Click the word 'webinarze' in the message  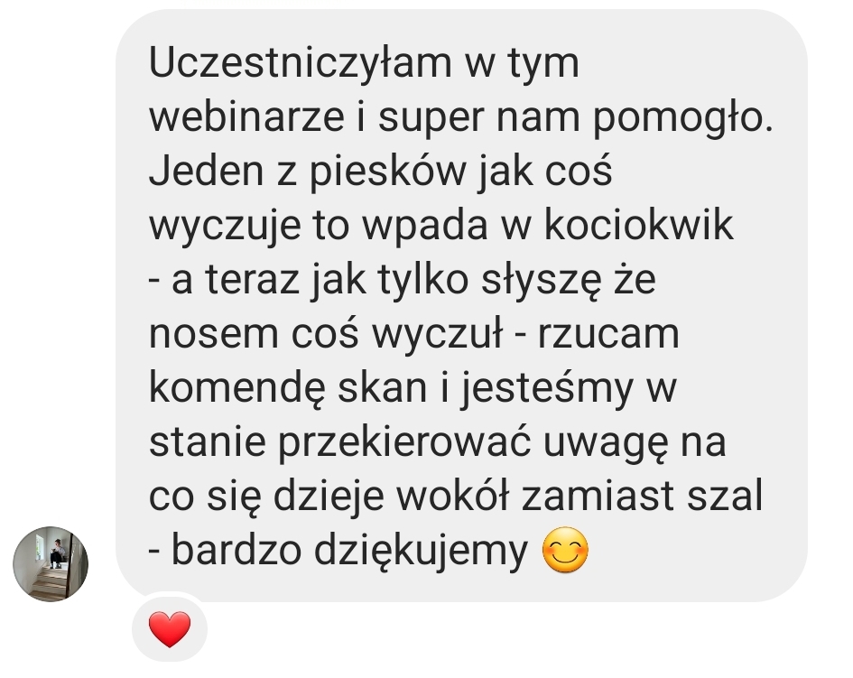(246, 117)
